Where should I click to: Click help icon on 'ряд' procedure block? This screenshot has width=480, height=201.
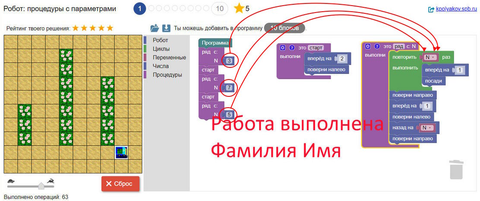coord(377,46)
